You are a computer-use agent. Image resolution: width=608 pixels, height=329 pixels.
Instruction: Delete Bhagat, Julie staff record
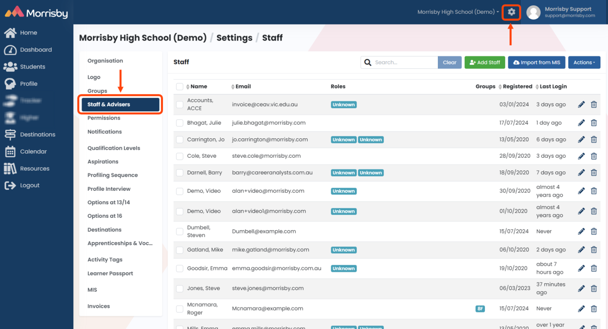click(x=594, y=123)
